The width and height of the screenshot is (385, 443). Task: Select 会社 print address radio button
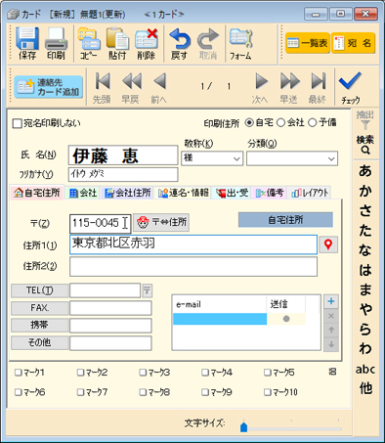coord(280,122)
